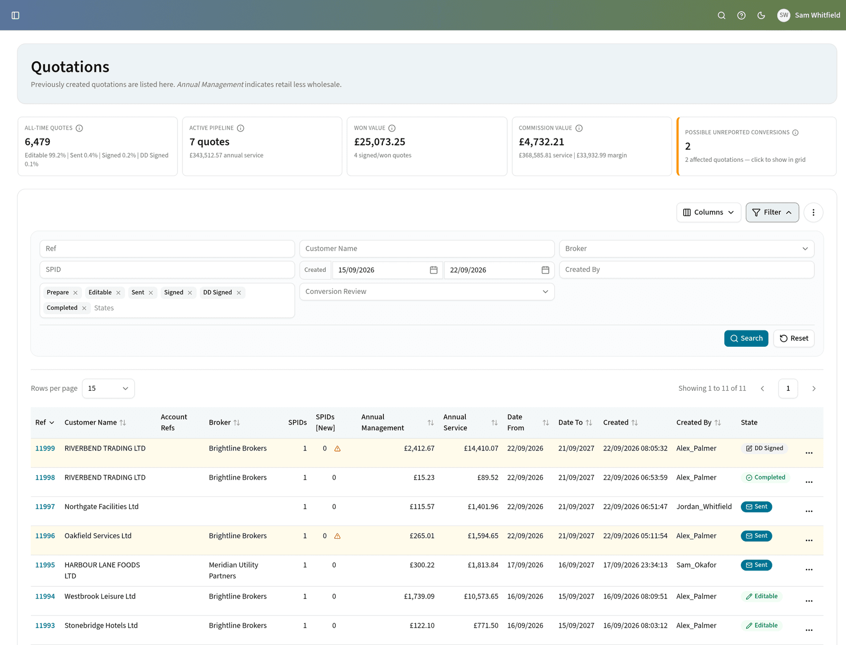
Task: Sort by Customer Name column
Action: 95,423
